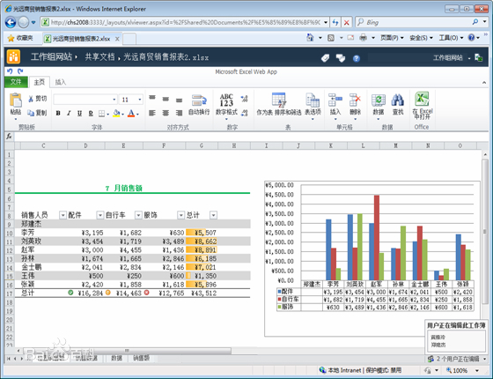The width and height of the screenshot is (493, 379).
Task: Open the 文件 file tab
Action: (x=16, y=82)
